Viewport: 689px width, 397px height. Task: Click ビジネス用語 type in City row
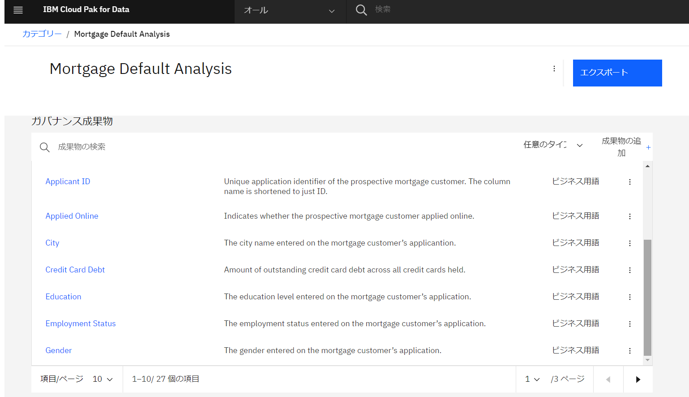575,243
